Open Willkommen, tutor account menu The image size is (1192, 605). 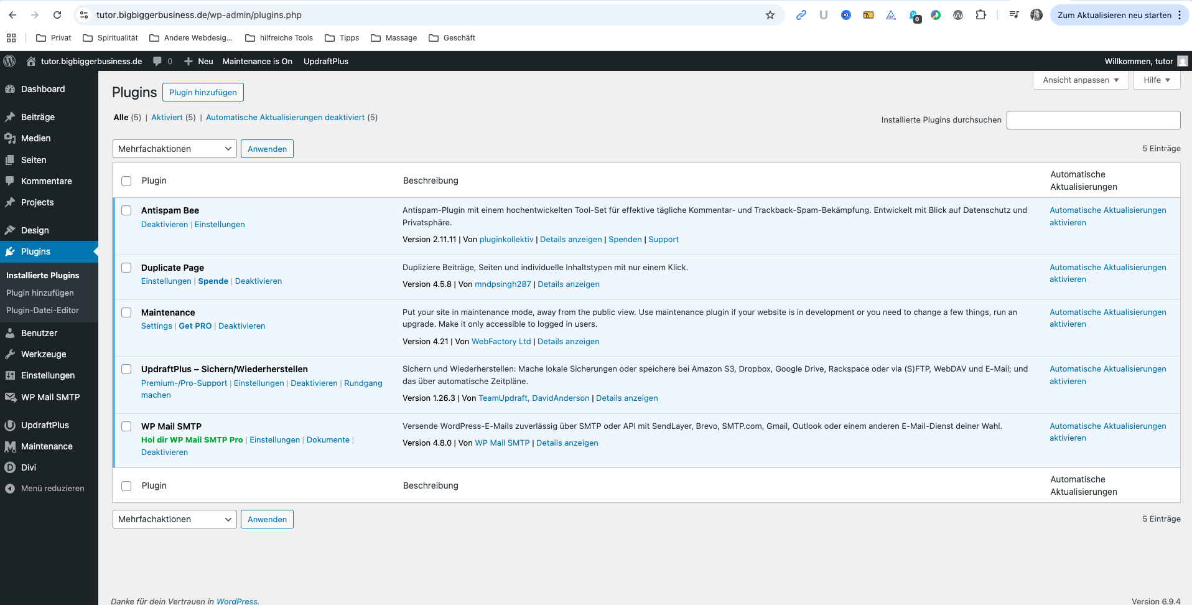point(1146,61)
